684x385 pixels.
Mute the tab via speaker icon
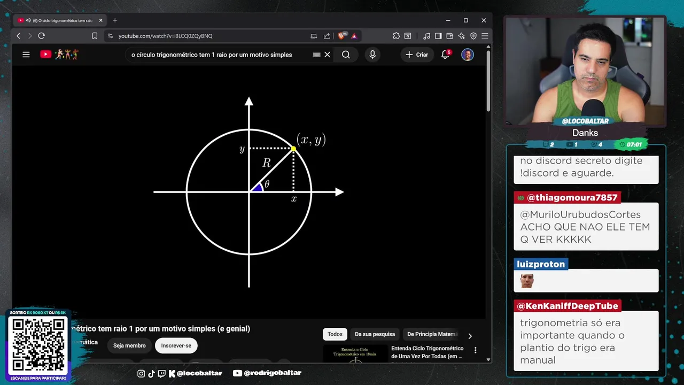[28, 20]
